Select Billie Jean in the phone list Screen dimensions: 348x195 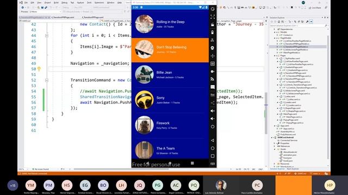pyautogui.click(x=170, y=75)
